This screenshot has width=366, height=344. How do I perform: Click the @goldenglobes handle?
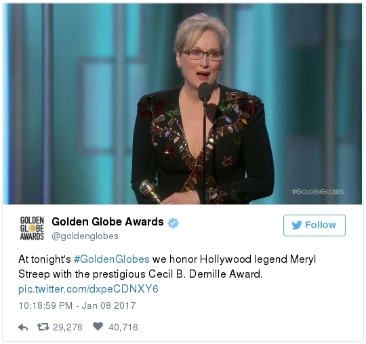(x=85, y=236)
